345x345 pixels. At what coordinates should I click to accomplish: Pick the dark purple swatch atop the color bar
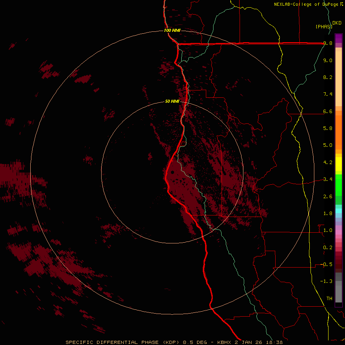click(338, 36)
